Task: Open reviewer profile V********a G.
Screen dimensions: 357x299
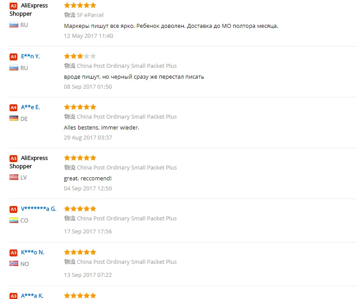Action: pyautogui.click(x=39, y=209)
